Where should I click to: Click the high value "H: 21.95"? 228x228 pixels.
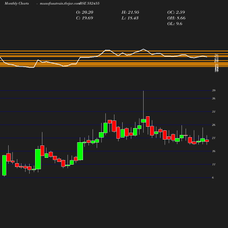[x=130, y=12]
